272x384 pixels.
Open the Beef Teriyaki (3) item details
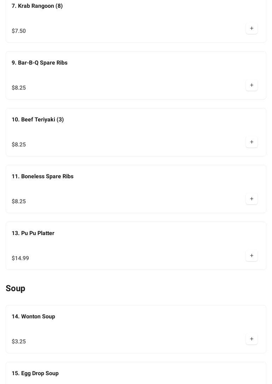click(38, 120)
